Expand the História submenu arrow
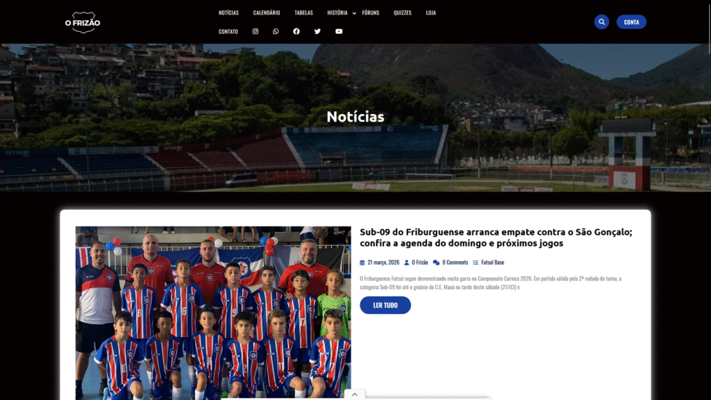 [354, 13]
